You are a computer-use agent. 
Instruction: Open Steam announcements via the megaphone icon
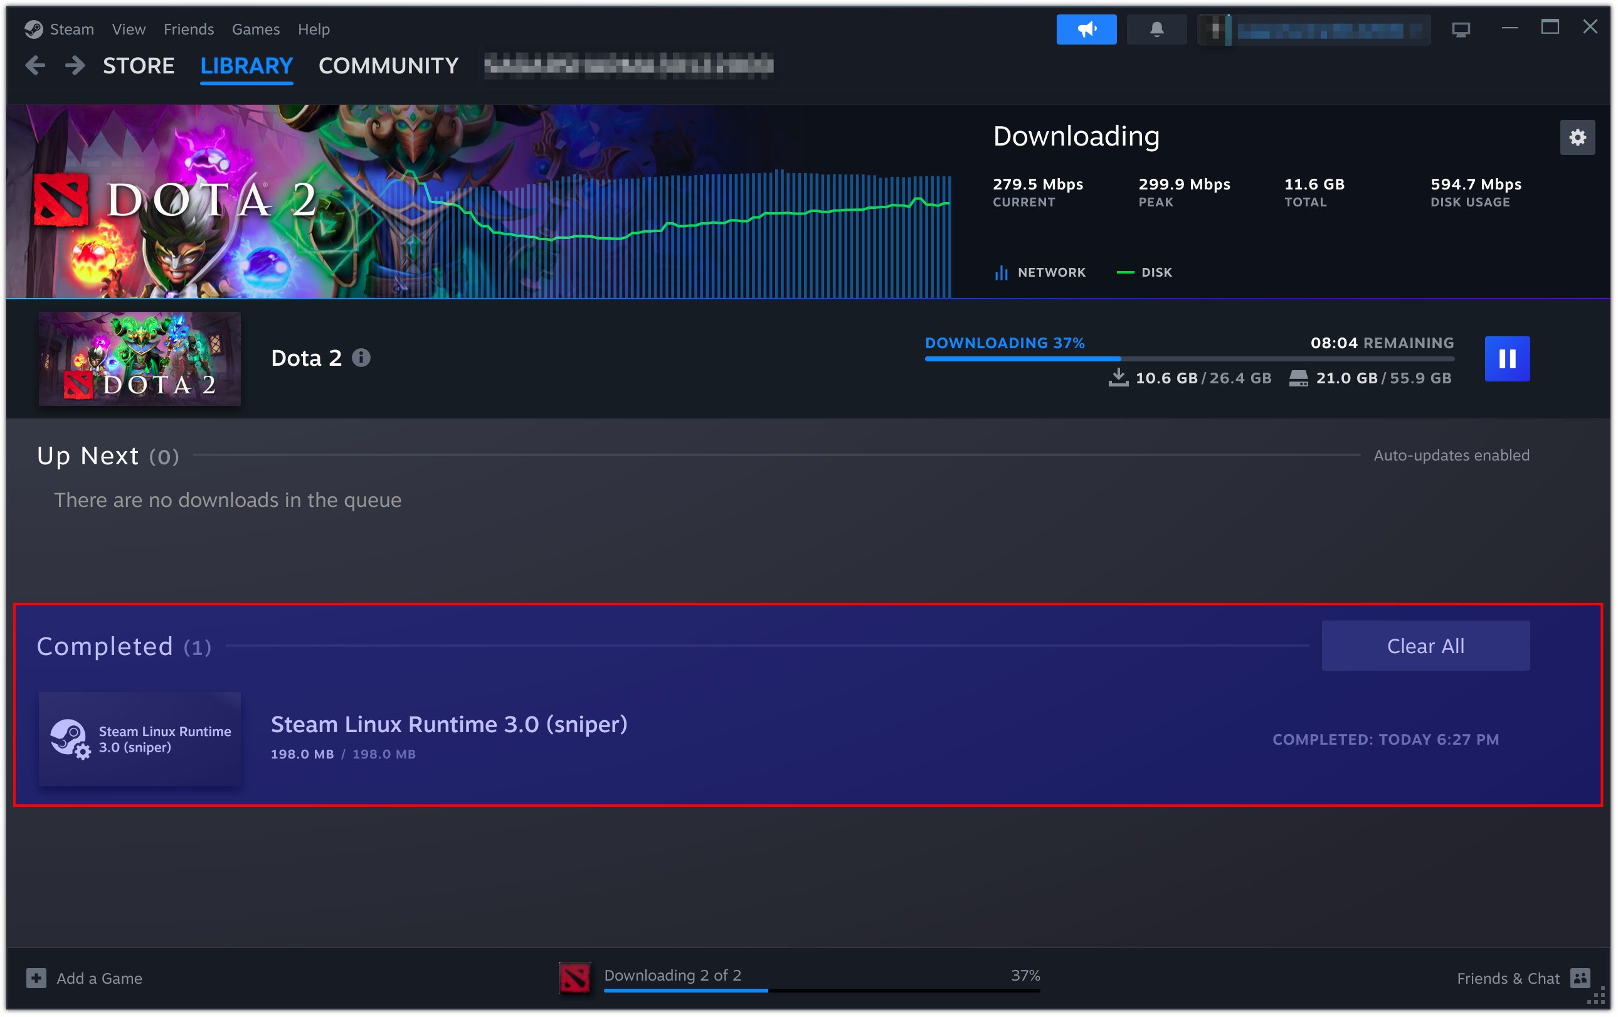pos(1086,29)
